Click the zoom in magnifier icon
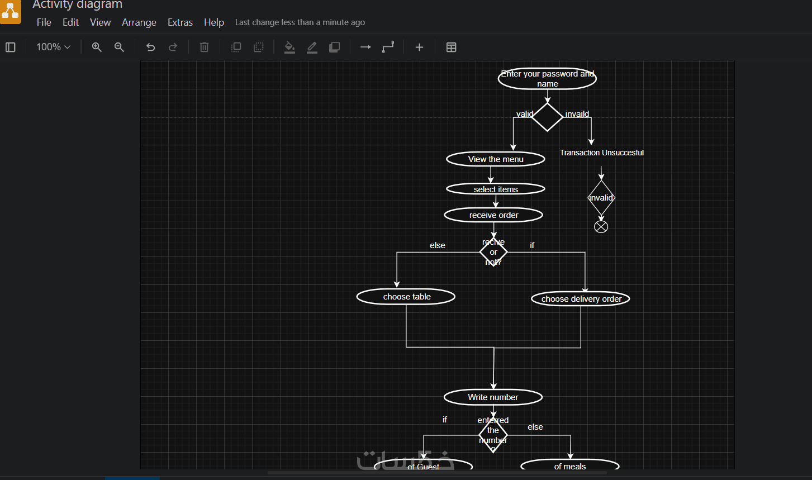The height and width of the screenshot is (480, 812). click(97, 47)
